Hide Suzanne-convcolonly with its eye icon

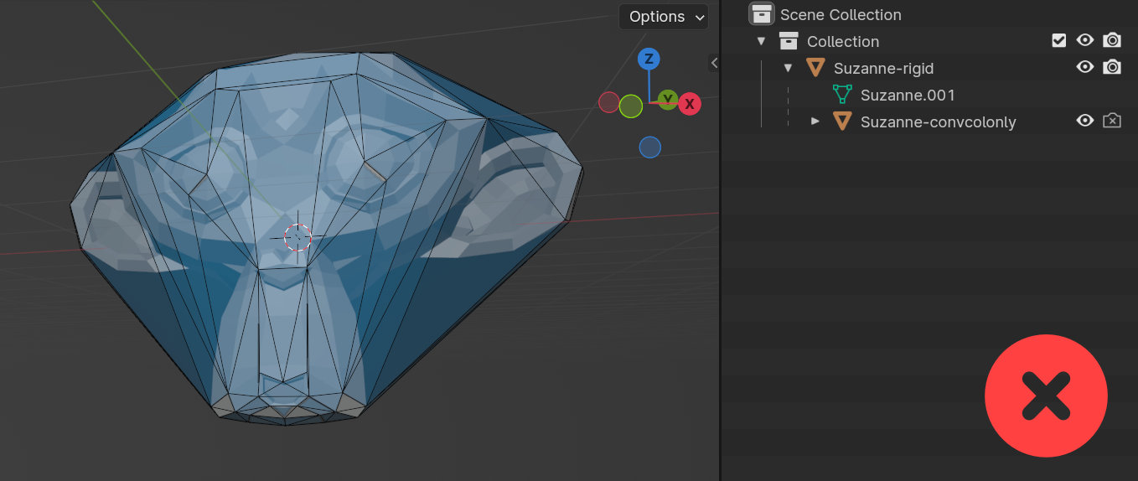(x=1085, y=121)
